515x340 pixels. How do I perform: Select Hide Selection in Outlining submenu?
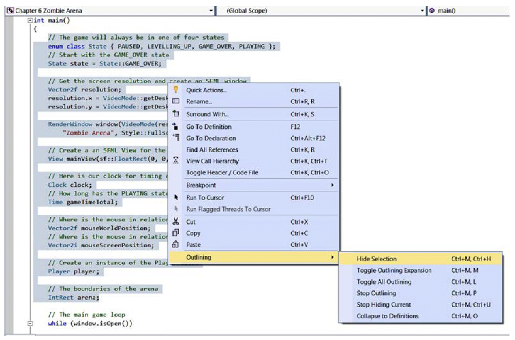(x=421, y=259)
